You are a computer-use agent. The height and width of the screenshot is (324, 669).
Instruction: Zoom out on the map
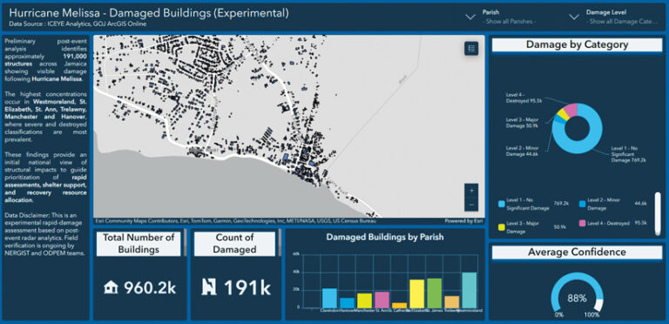pyautogui.click(x=471, y=205)
